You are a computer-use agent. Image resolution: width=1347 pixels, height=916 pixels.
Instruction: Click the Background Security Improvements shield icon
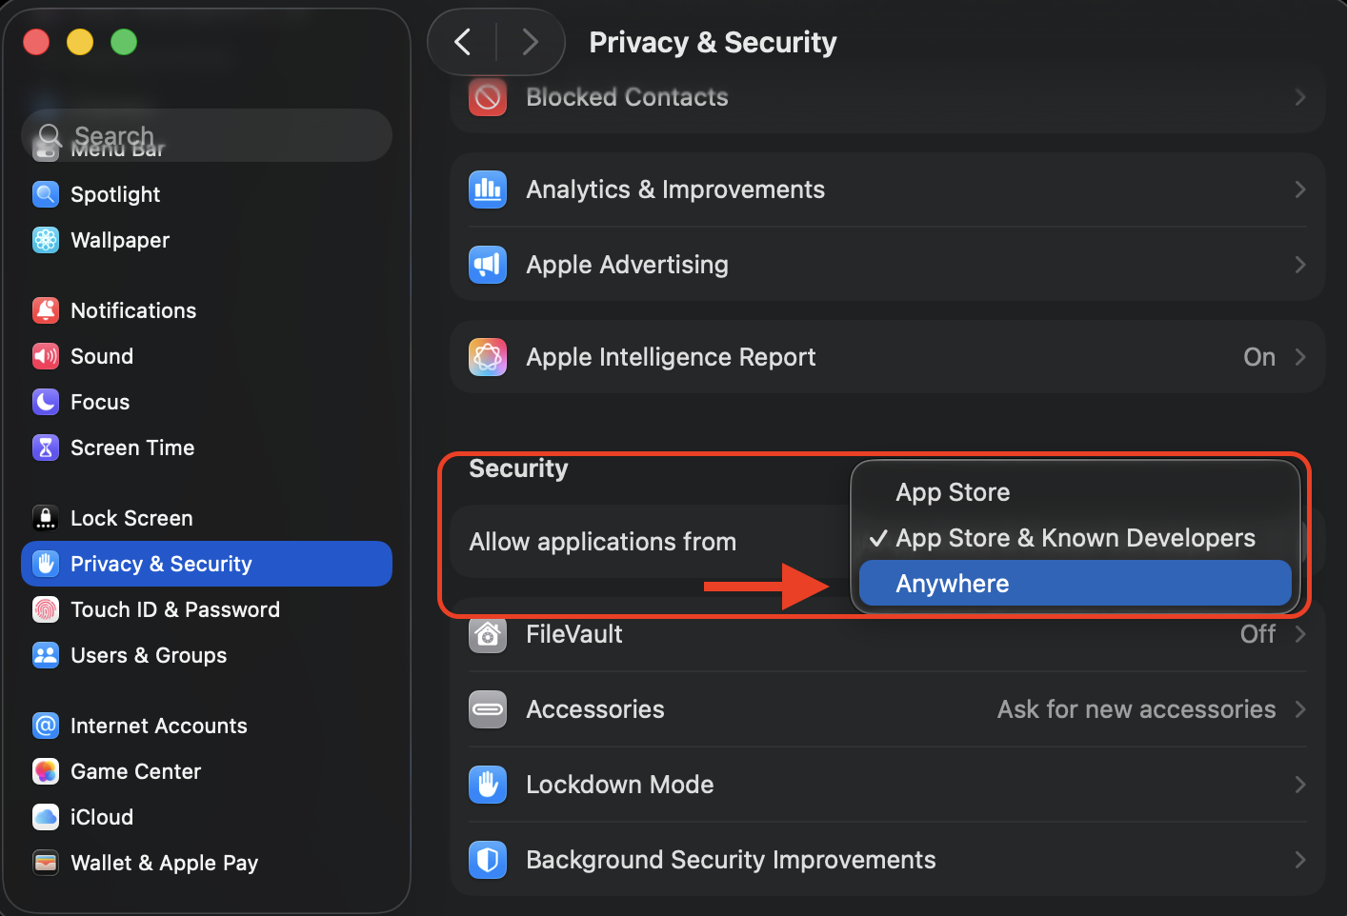click(x=488, y=860)
